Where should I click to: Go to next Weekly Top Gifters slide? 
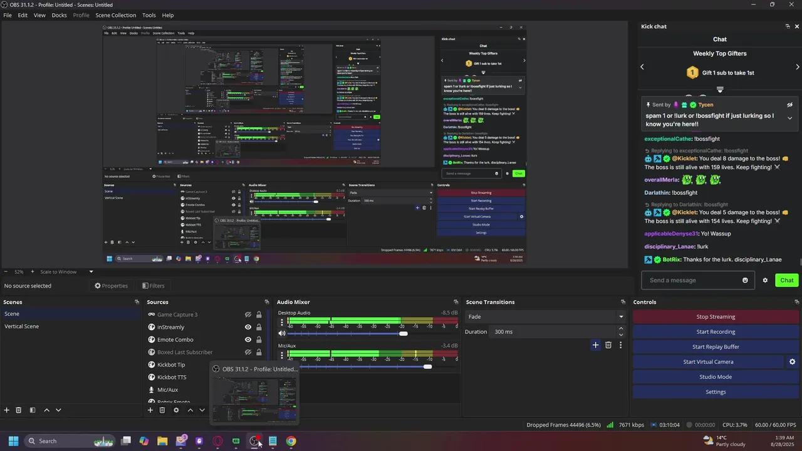click(x=797, y=67)
